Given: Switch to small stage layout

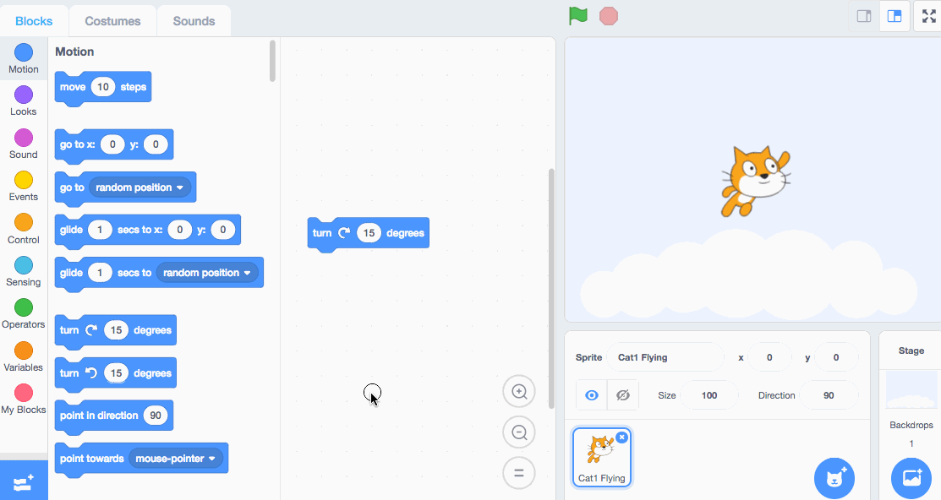Looking at the screenshot, I should coord(864,16).
